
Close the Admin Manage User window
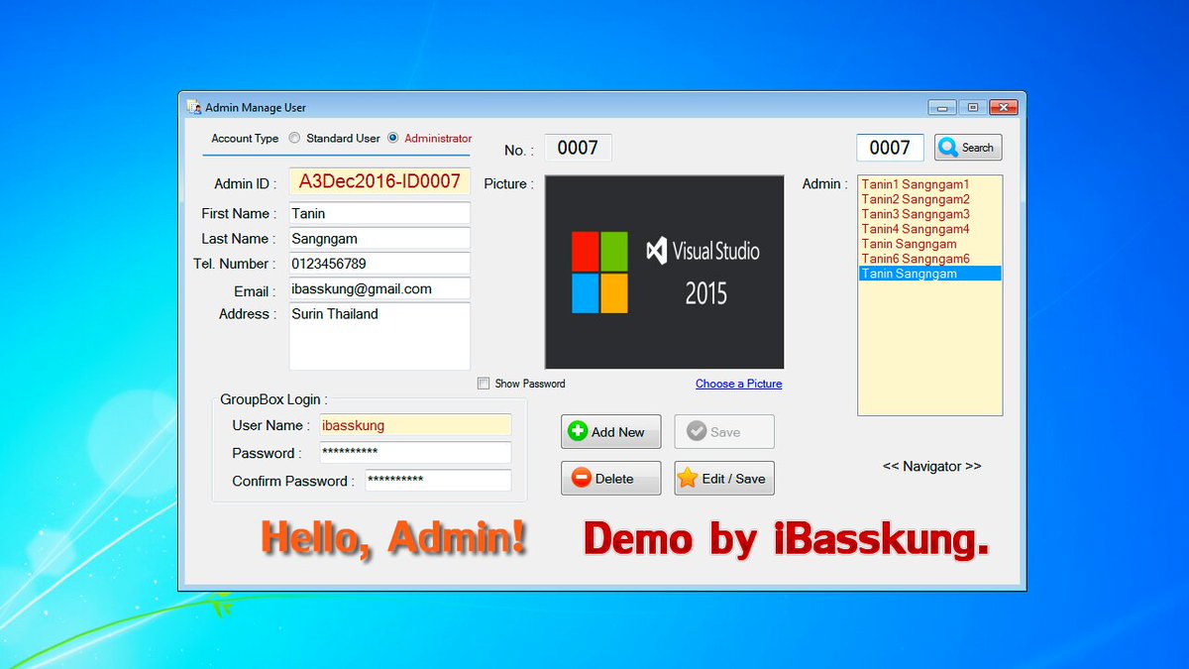pos(1004,107)
